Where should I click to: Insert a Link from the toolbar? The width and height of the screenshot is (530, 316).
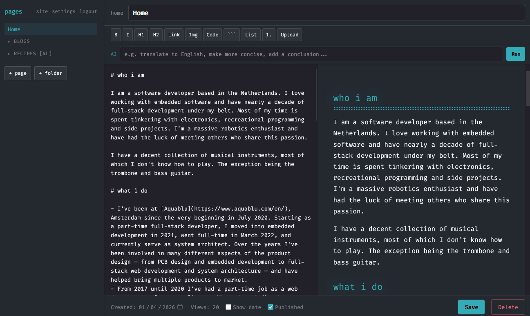pos(174,35)
